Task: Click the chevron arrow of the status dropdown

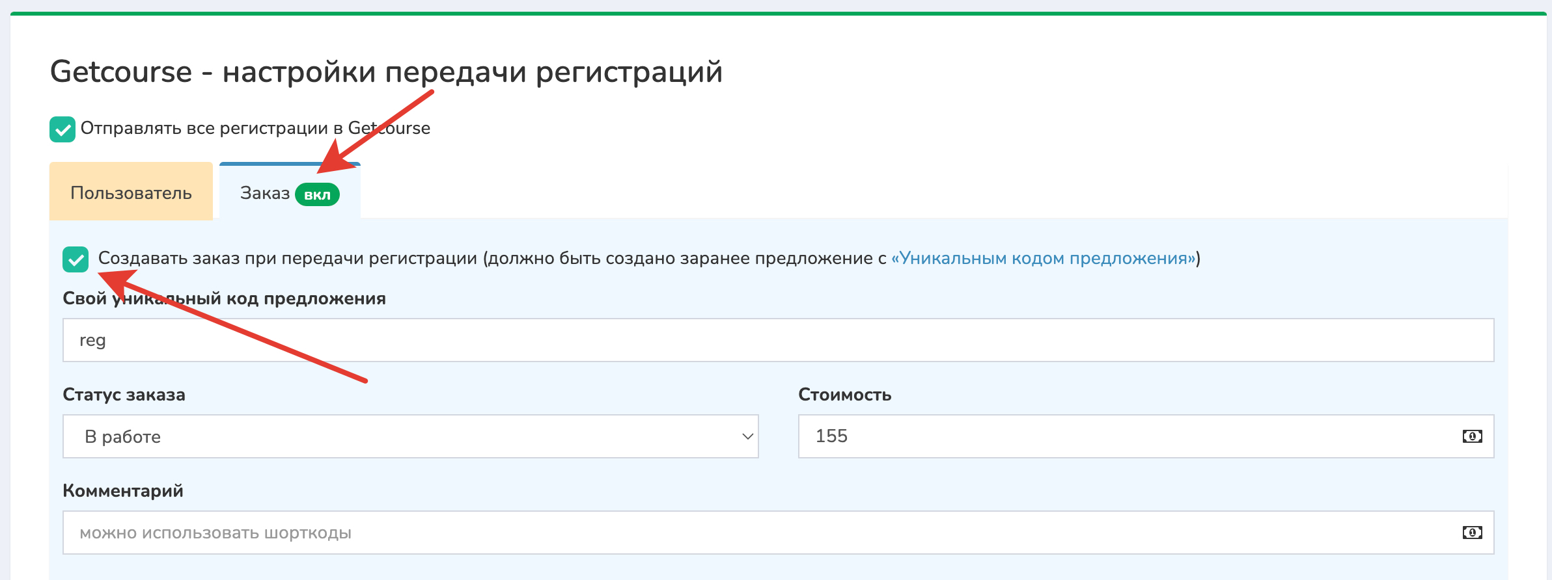Action: click(x=747, y=436)
